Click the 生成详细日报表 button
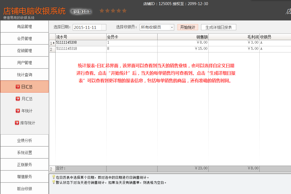Screen dimensions: 291x194 (219, 27)
